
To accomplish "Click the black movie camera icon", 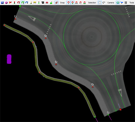I will pyautogui.click(x=43, y=3).
